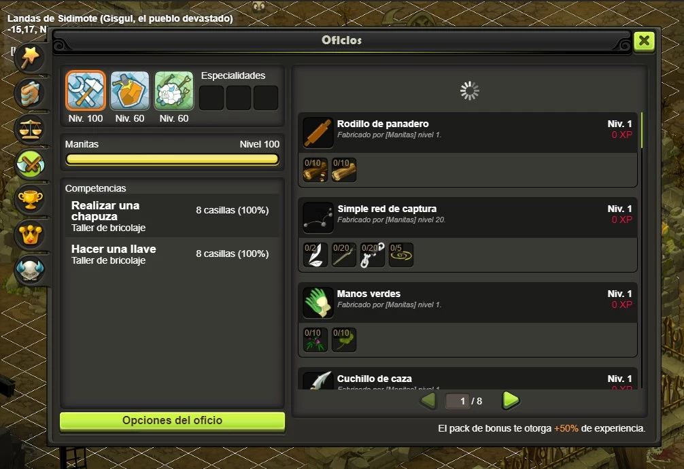Go to next recipe page arrow

(x=511, y=400)
